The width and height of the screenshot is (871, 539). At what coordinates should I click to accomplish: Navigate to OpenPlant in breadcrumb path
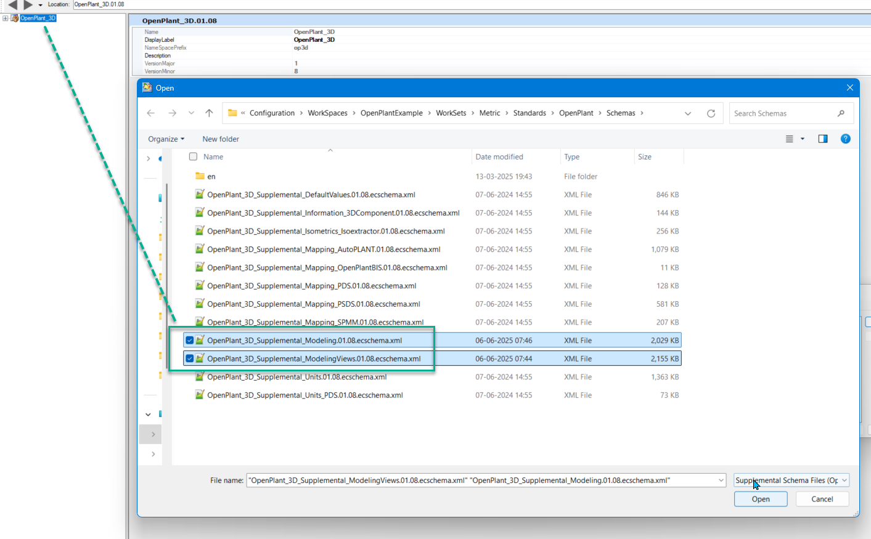pos(576,113)
